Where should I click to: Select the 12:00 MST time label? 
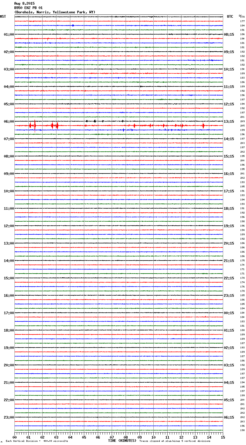pos(9,226)
